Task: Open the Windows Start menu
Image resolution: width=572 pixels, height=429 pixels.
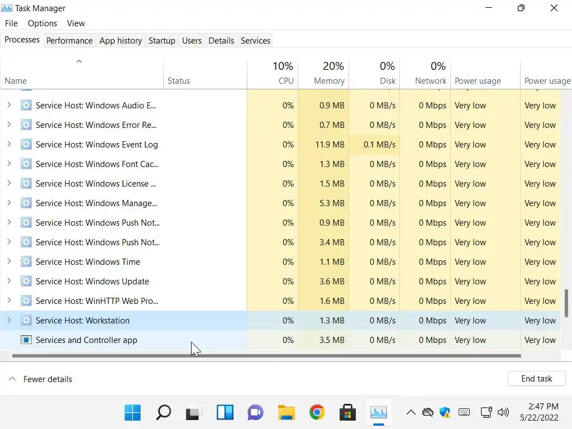Action: click(x=132, y=413)
